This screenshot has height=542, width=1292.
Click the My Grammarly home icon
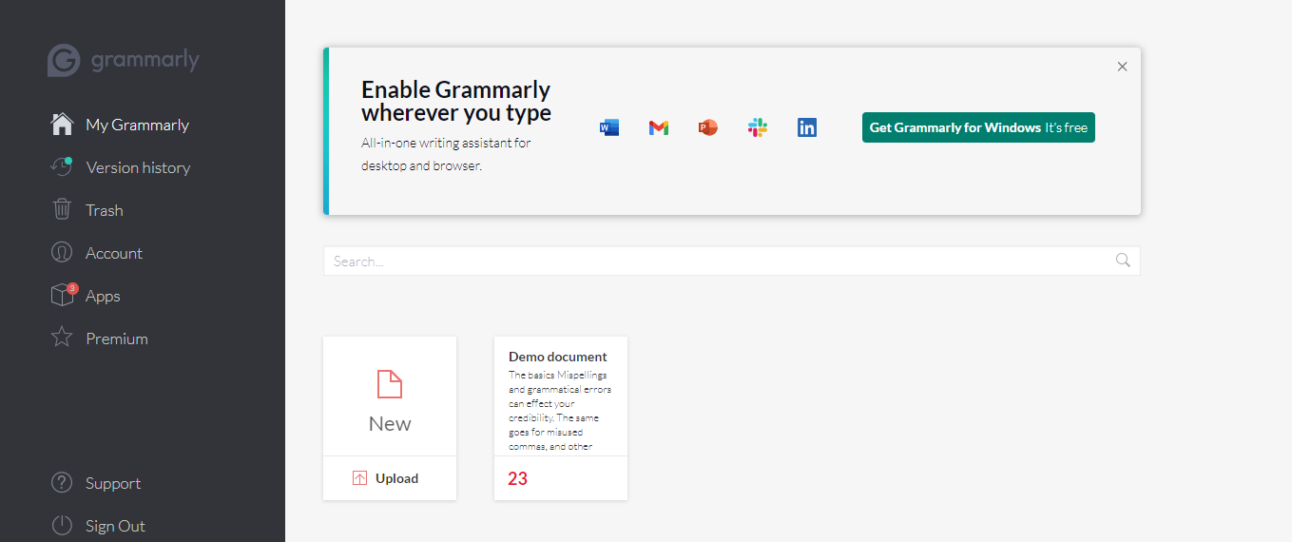click(x=62, y=125)
